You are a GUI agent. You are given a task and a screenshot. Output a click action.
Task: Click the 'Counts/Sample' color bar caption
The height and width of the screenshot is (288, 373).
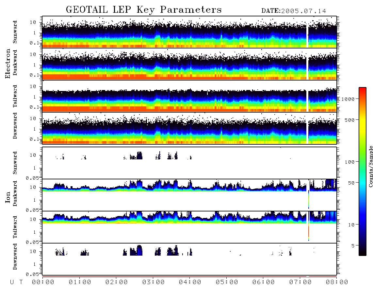click(370, 167)
